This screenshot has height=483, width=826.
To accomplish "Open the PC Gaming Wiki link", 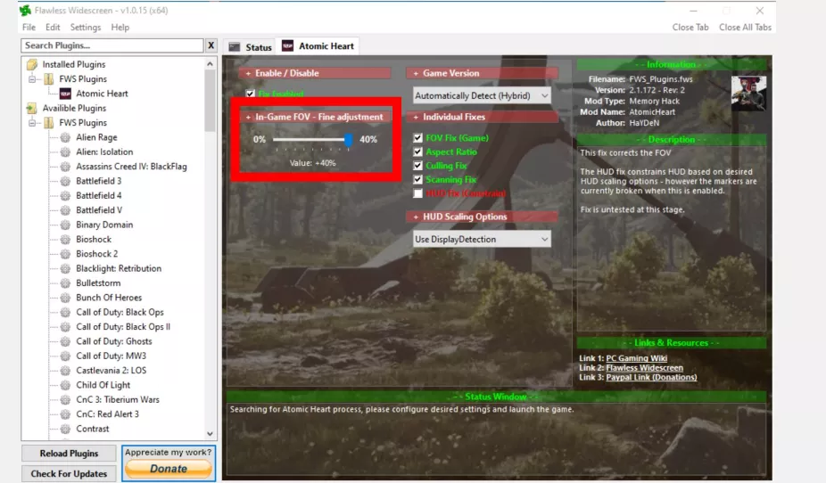I will click(636, 358).
